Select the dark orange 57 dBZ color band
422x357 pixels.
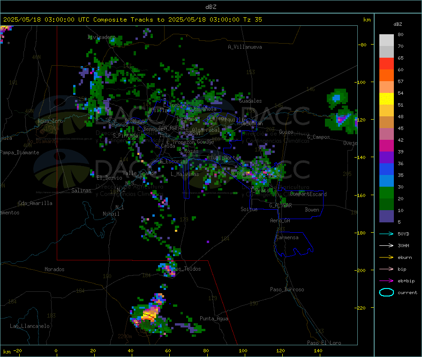coord(386,76)
